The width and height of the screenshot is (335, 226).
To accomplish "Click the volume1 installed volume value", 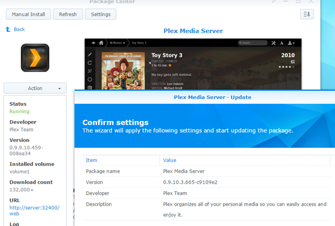I will (x=19, y=172).
